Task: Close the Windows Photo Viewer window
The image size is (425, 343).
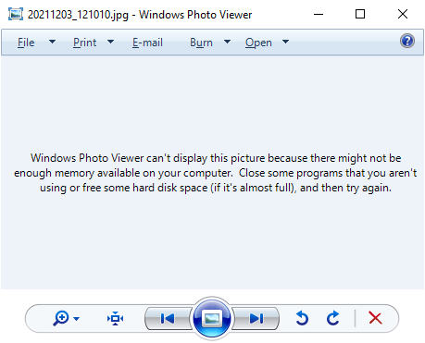Action: click(x=403, y=14)
